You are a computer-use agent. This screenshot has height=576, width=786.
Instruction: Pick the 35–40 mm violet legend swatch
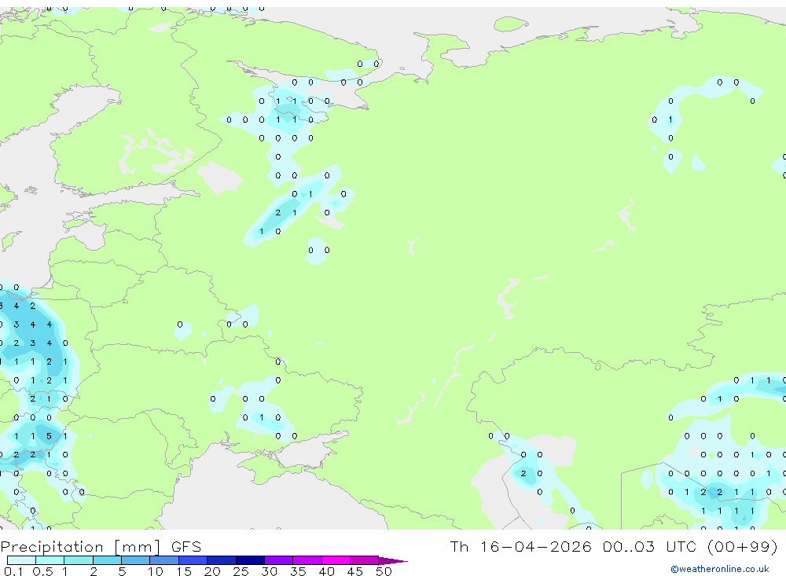tap(307, 560)
